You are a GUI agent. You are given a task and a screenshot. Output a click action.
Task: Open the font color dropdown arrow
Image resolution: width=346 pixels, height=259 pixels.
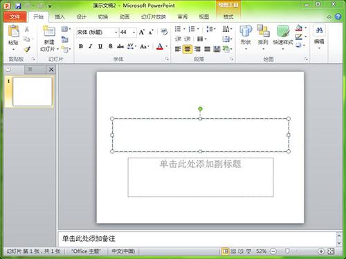[x=167, y=46]
